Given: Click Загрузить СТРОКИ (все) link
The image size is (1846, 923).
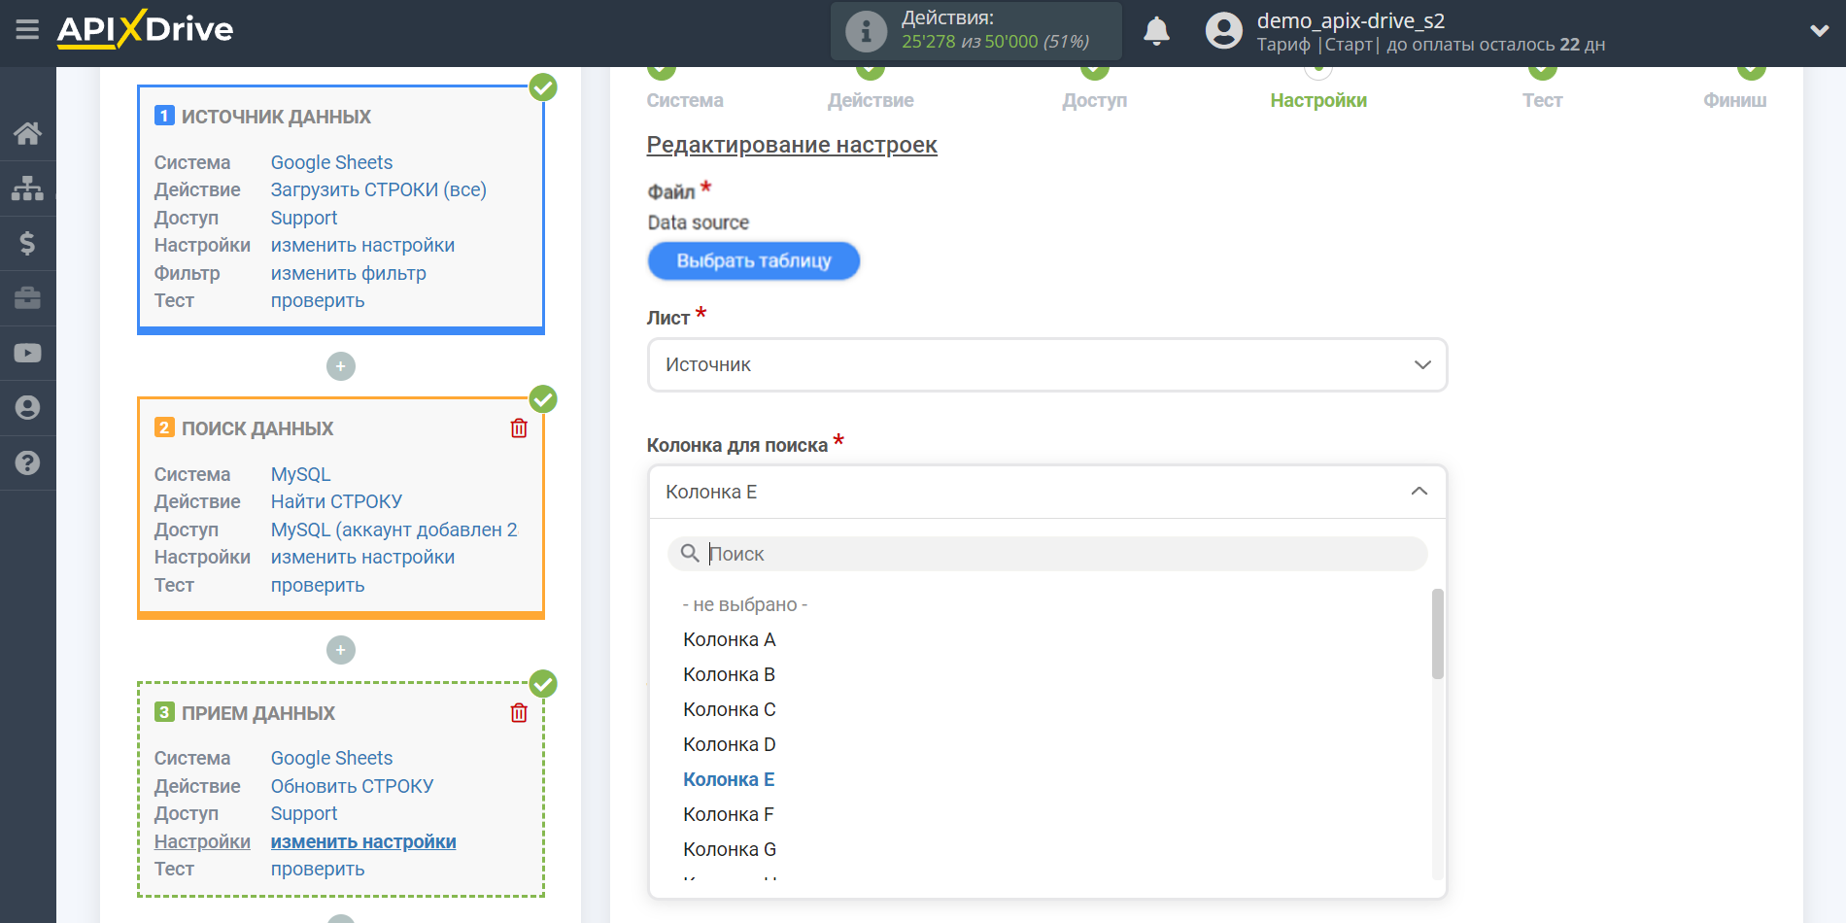Looking at the screenshot, I should tap(379, 189).
